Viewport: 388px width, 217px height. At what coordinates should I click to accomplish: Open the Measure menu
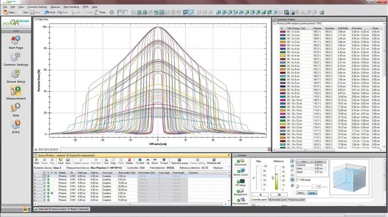(55, 7)
